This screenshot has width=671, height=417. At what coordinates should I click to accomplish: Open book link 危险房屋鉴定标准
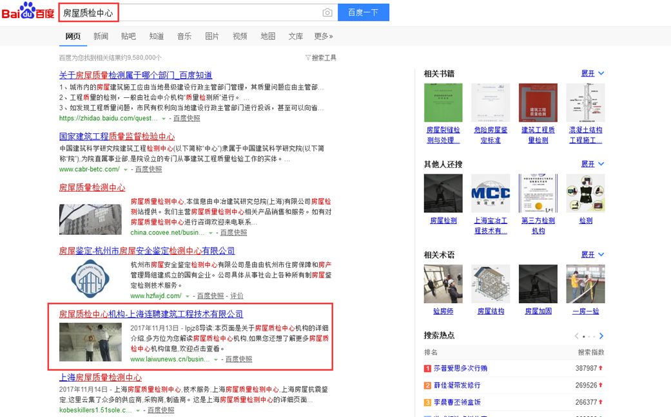click(491, 135)
